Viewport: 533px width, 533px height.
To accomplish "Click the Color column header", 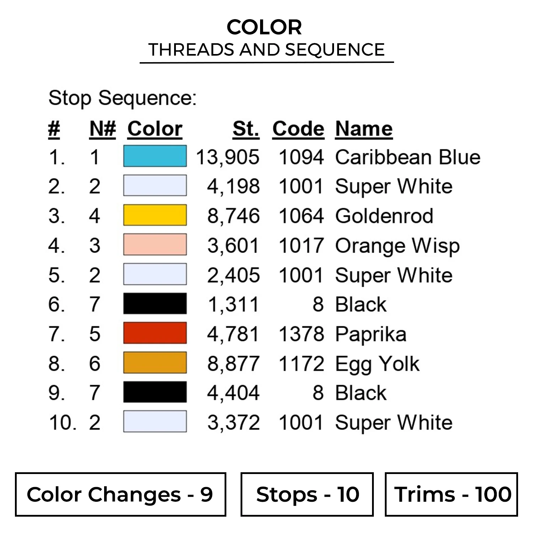I will (x=155, y=129).
